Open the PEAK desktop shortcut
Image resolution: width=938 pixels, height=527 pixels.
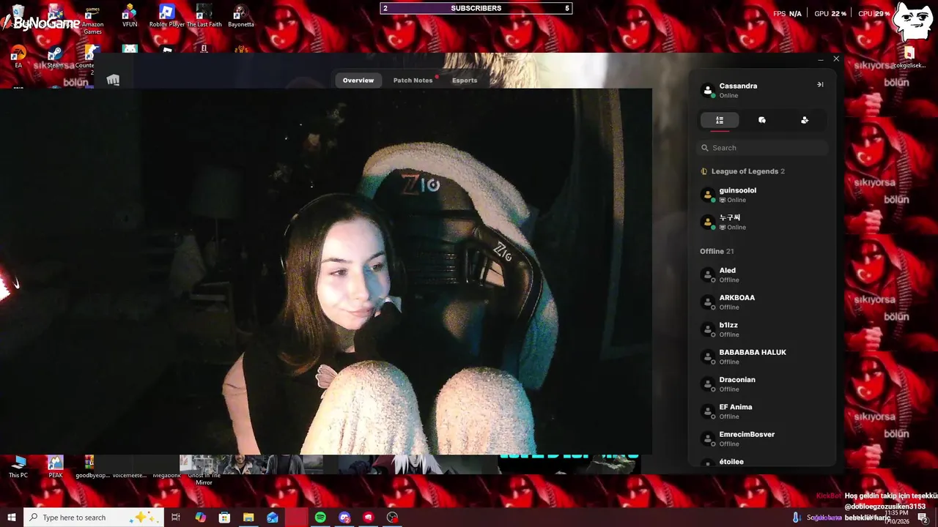[x=56, y=467]
